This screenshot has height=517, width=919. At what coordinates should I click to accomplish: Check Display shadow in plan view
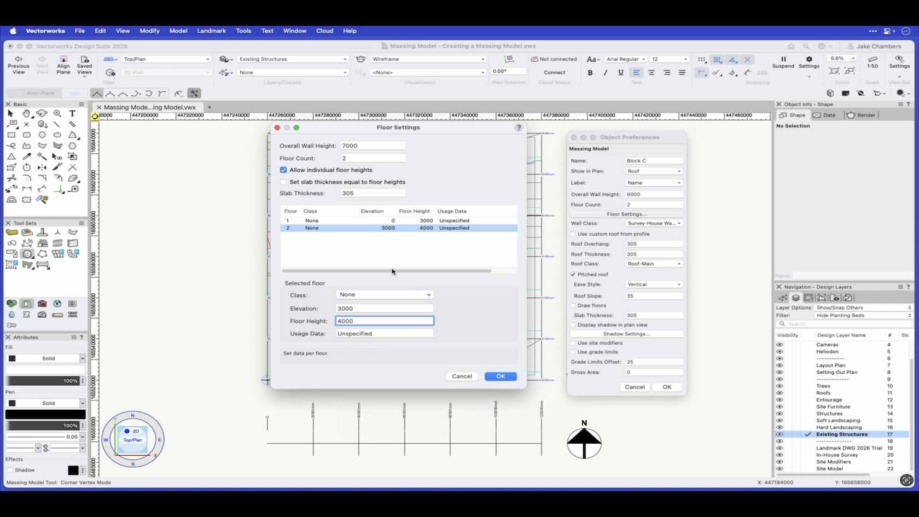tap(573, 325)
